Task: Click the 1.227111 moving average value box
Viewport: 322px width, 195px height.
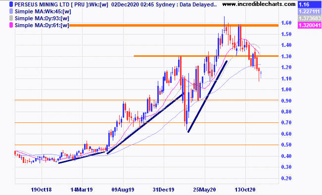Action: [x=310, y=11]
